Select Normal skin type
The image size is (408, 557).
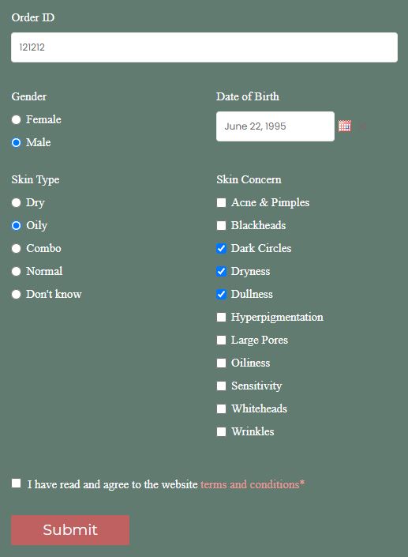pos(16,272)
